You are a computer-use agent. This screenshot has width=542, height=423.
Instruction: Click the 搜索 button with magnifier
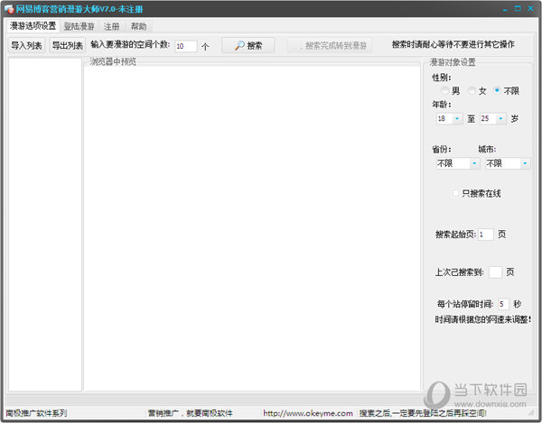click(248, 45)
